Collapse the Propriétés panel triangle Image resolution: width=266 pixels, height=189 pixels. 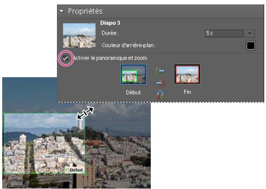(61, 11)
